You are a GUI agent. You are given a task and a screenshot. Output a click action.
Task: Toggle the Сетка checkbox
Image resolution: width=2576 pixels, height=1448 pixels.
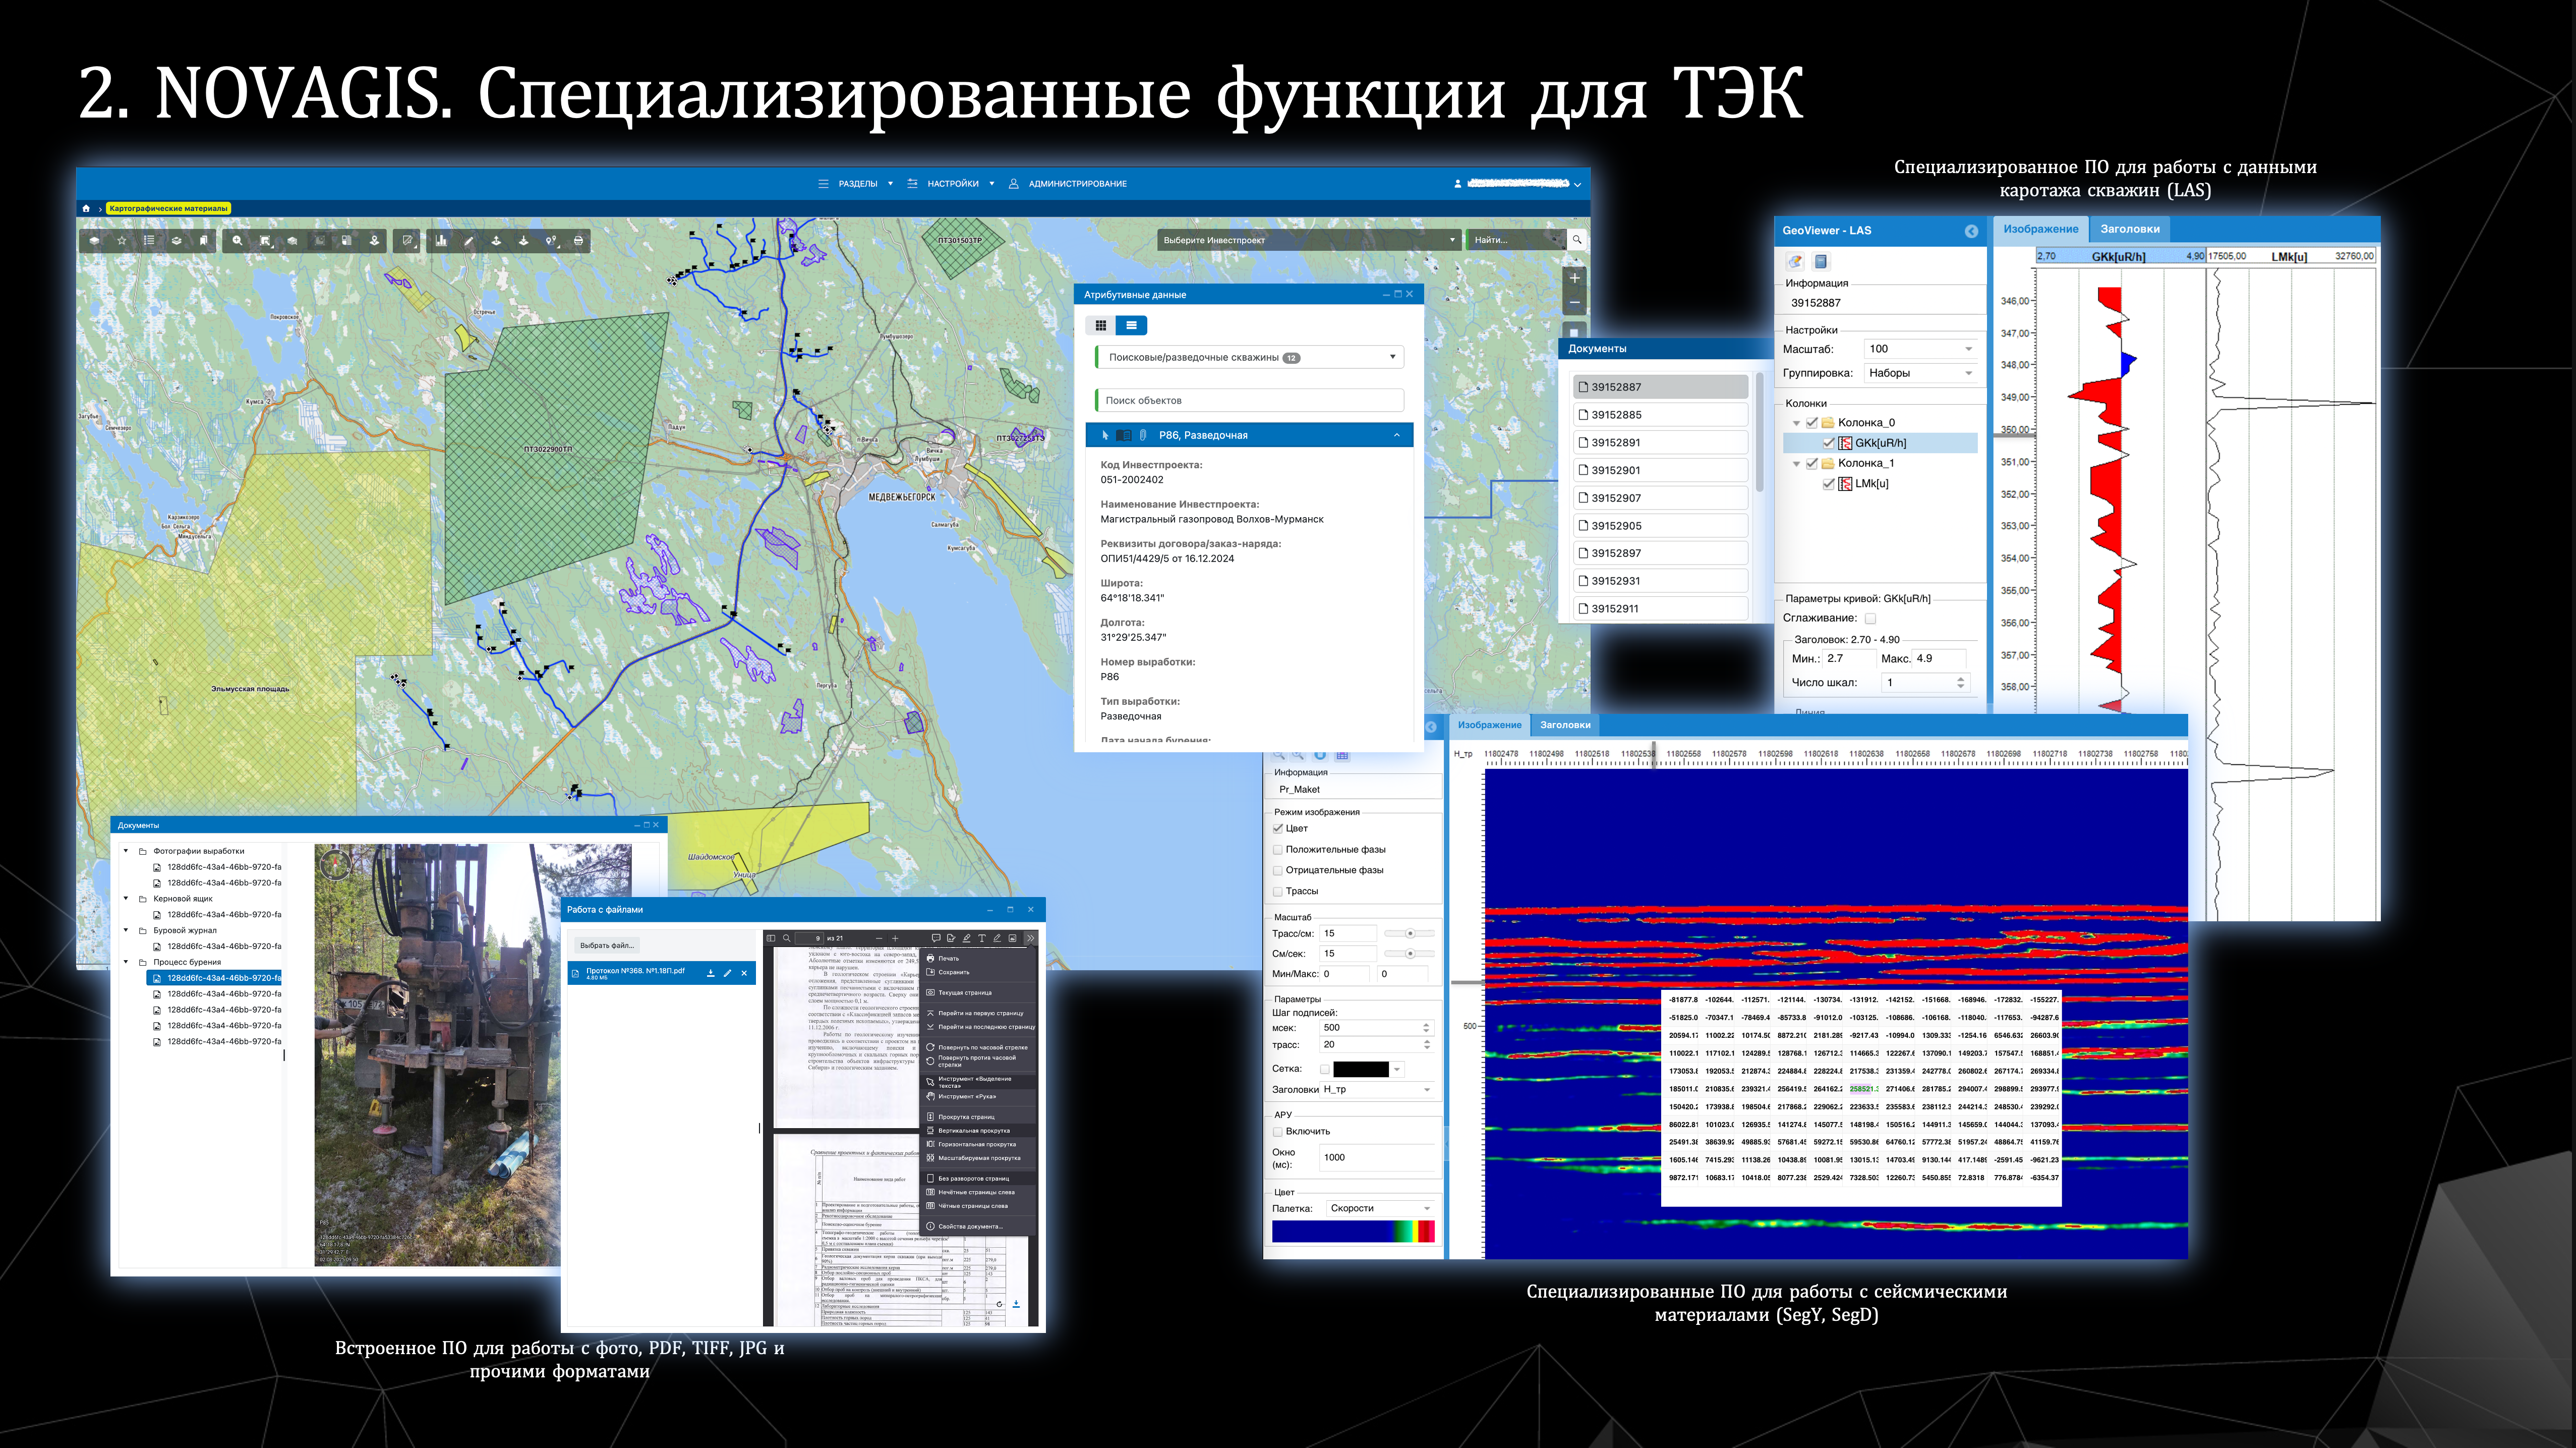point(1325,1070)
